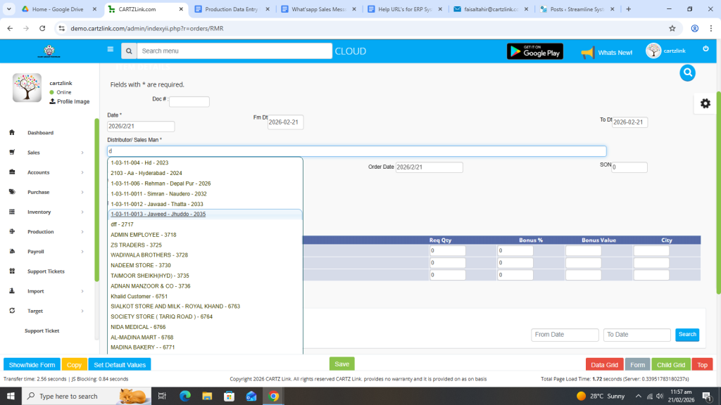
Task: Choose WADIWALA BROTHERS - 3728 from suggestions
Action: pyautogui.click(x=149, y=255)
